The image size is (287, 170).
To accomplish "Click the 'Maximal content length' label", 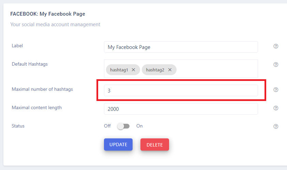I will pos(37,107).
